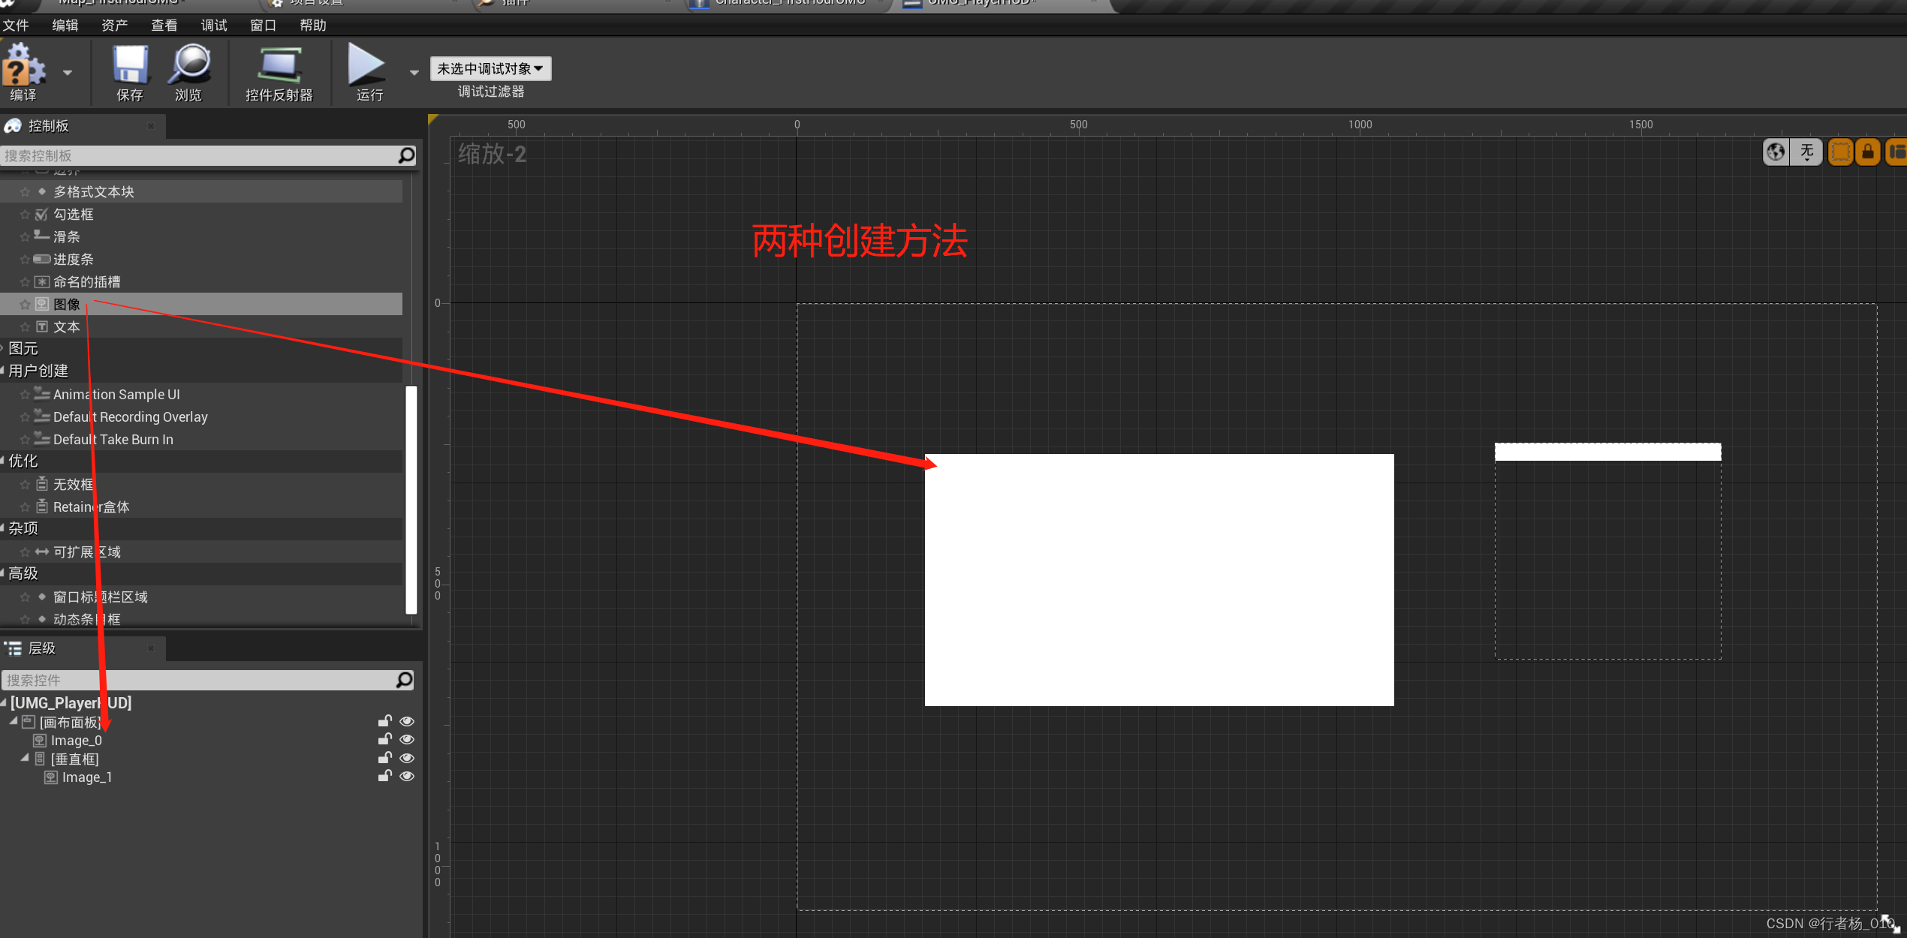Image resolution: width=1907 pixels, height=938 pixels.
Task: Toggle the dashed widget outlines button
Action: (1839, 152)
